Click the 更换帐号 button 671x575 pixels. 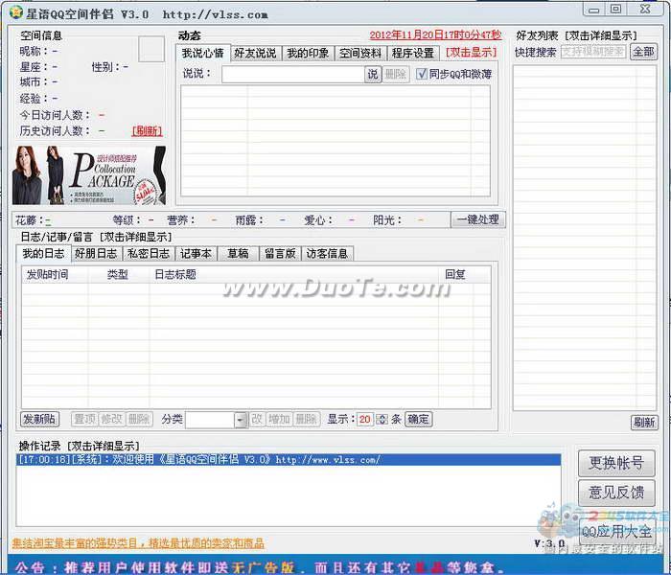(616, 463)
